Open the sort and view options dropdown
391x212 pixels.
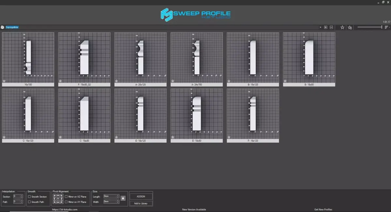(387, 27)
